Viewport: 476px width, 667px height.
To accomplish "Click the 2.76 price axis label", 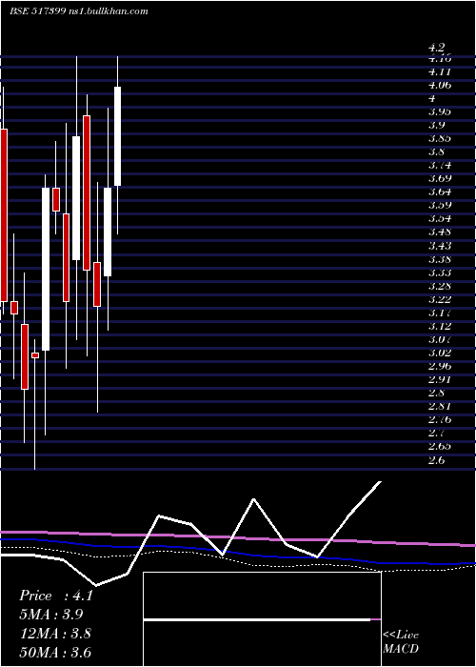I will [440, 419].
